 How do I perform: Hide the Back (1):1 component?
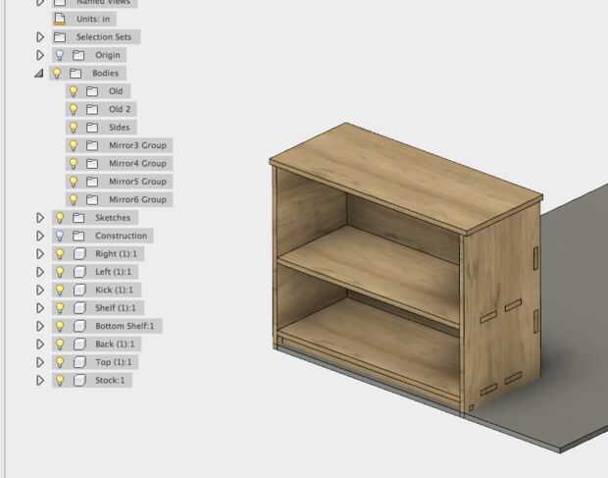[59, 345]
